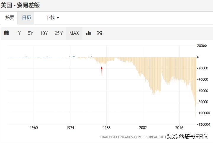Click the 1960 x-axis label

coord(34,128)
